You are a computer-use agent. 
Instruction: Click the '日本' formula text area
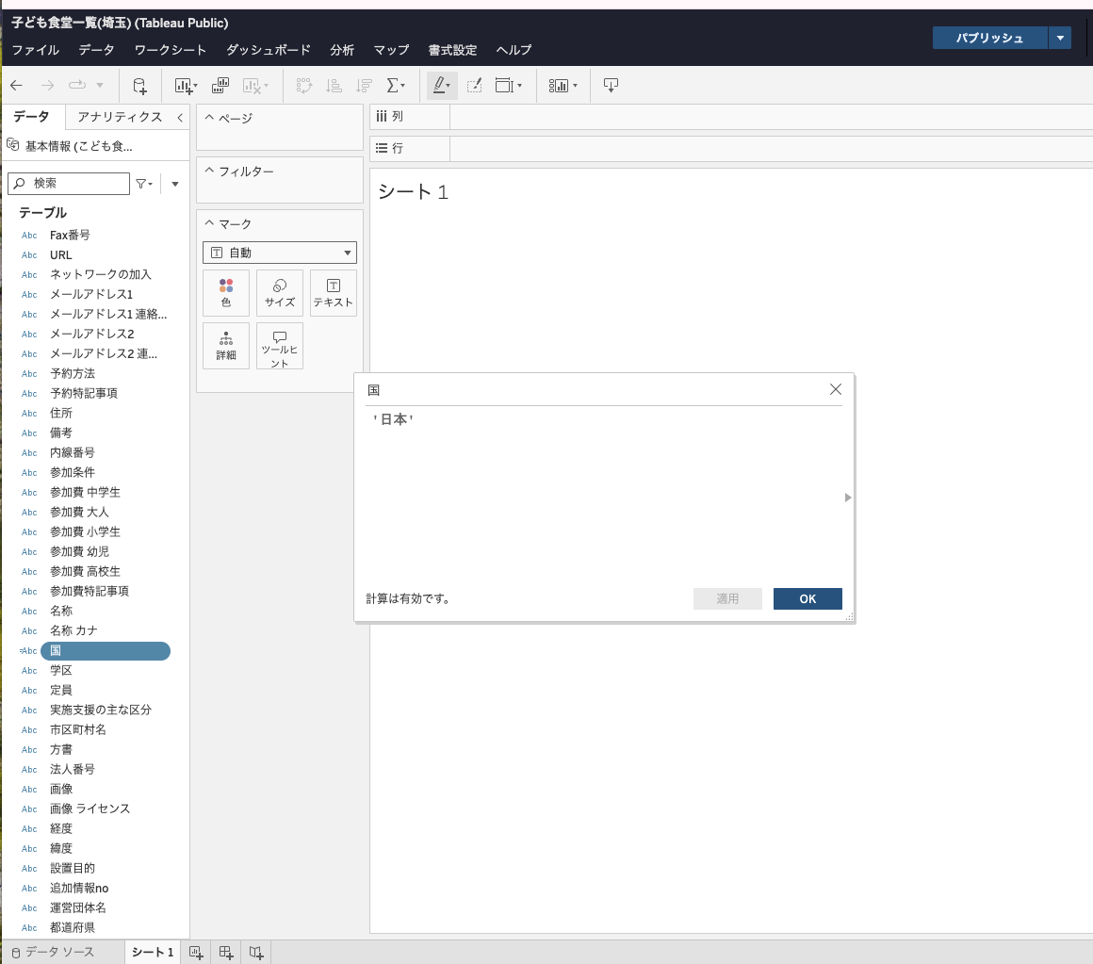(604, 495)
